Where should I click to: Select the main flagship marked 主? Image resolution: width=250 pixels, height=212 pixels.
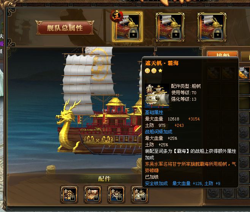pyautogui.click(x=127, y=27)
